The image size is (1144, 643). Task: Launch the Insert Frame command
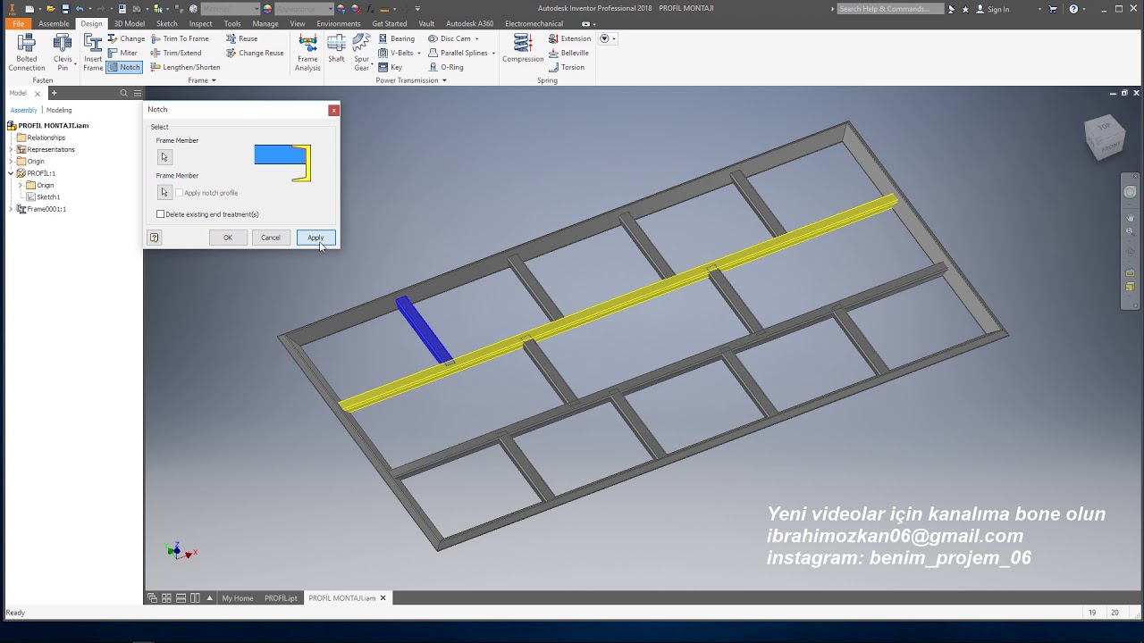(93, 53)
